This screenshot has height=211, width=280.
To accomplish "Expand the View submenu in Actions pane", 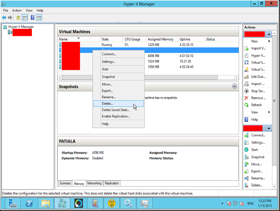I will point(269,112).
